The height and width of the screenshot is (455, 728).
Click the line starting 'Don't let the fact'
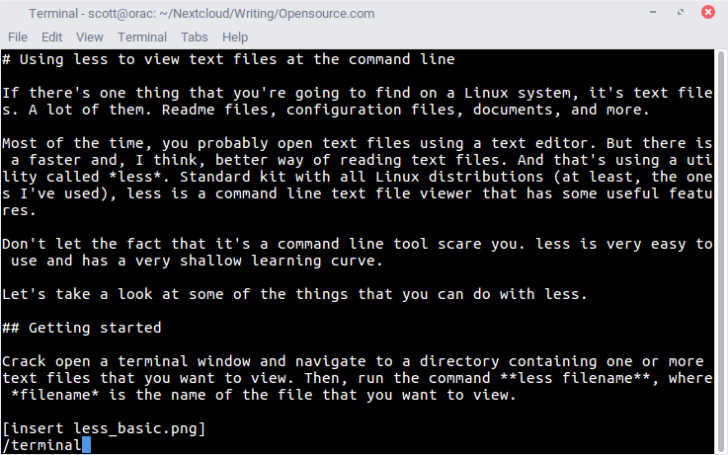click(356, 244)
